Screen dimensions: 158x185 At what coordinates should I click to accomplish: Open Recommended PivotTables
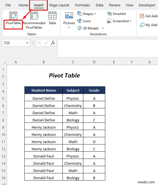(34, 20)
